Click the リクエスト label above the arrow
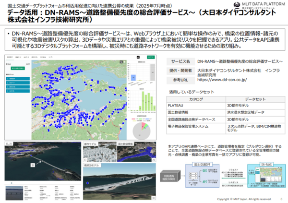The image size is (288, 203). pyautogui.click(x=233, y=170)
